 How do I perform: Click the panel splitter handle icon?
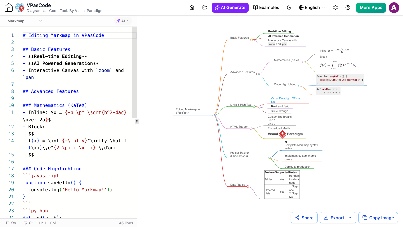coord(137,121)
